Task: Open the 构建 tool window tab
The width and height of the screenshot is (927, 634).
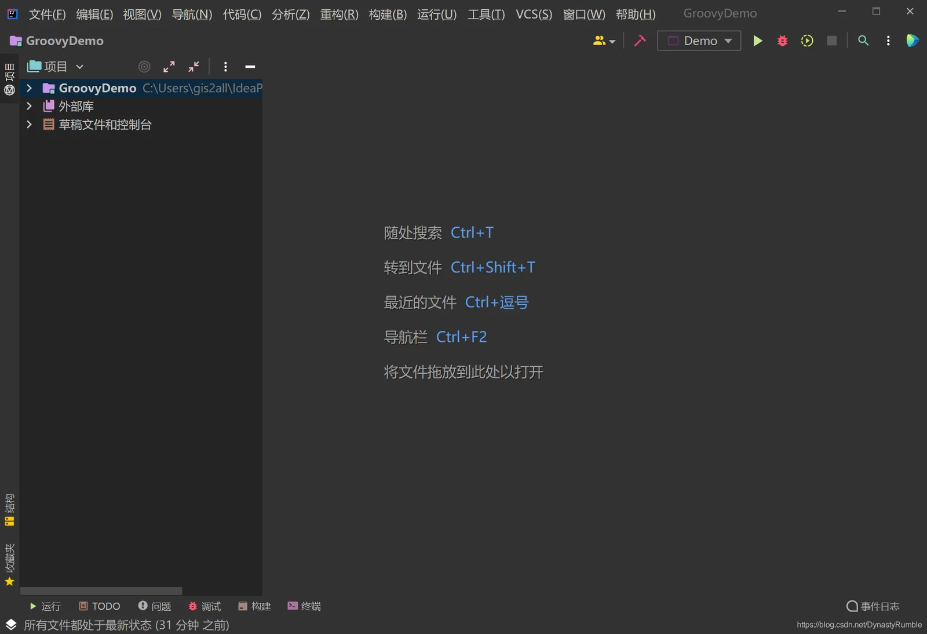Action: [254, 606]
